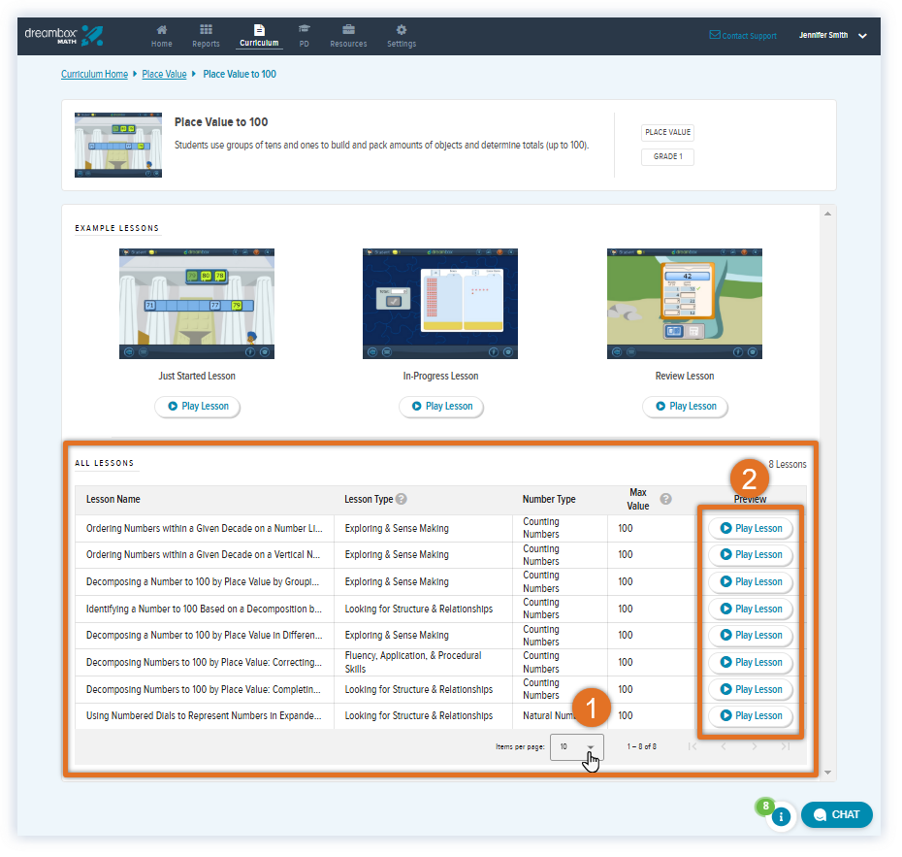Open the Items per page dropdown
The width and height of the screenshot is (902, 857).
pyautogui.click(x=577, y=746)
